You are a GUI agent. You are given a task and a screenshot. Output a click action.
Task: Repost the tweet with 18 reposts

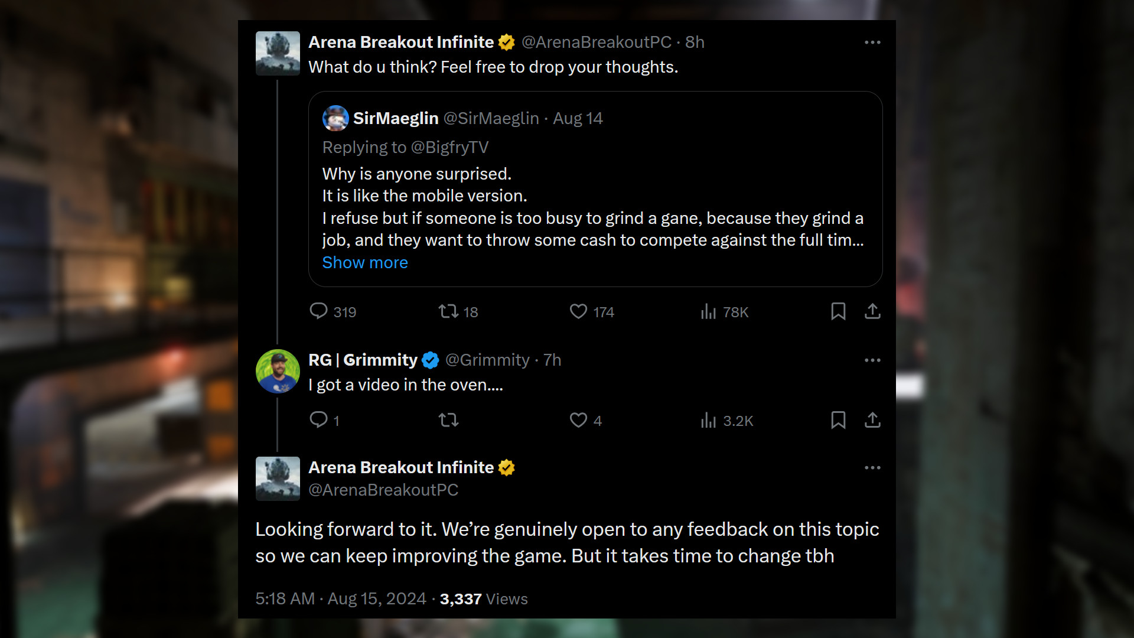tap(448, 311)
